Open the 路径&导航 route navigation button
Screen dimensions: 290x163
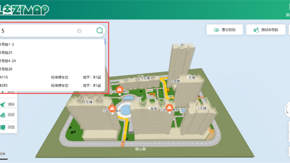266,30
